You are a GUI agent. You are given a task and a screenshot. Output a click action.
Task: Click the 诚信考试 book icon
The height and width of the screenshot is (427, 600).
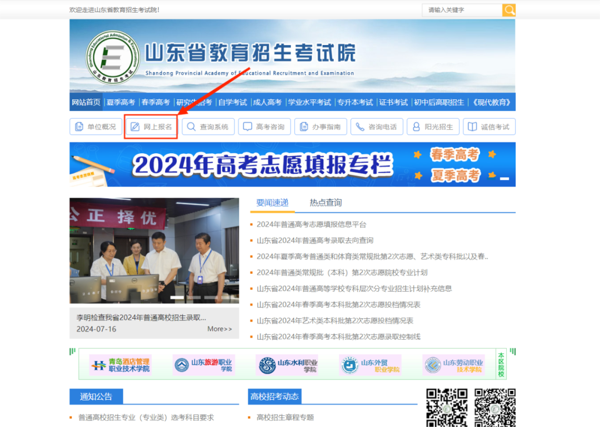[x=472, y=127]
